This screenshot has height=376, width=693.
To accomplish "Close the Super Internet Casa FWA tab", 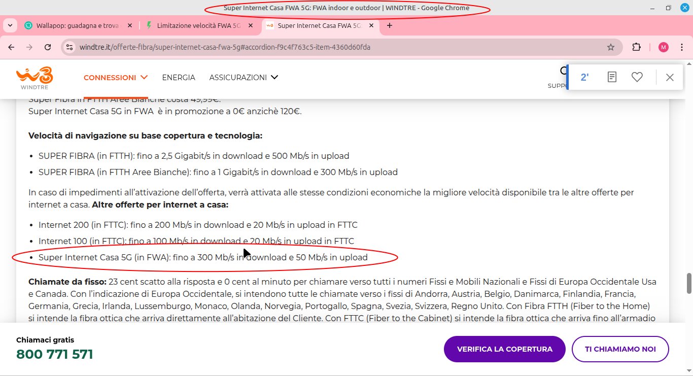I will coord(372,25).
